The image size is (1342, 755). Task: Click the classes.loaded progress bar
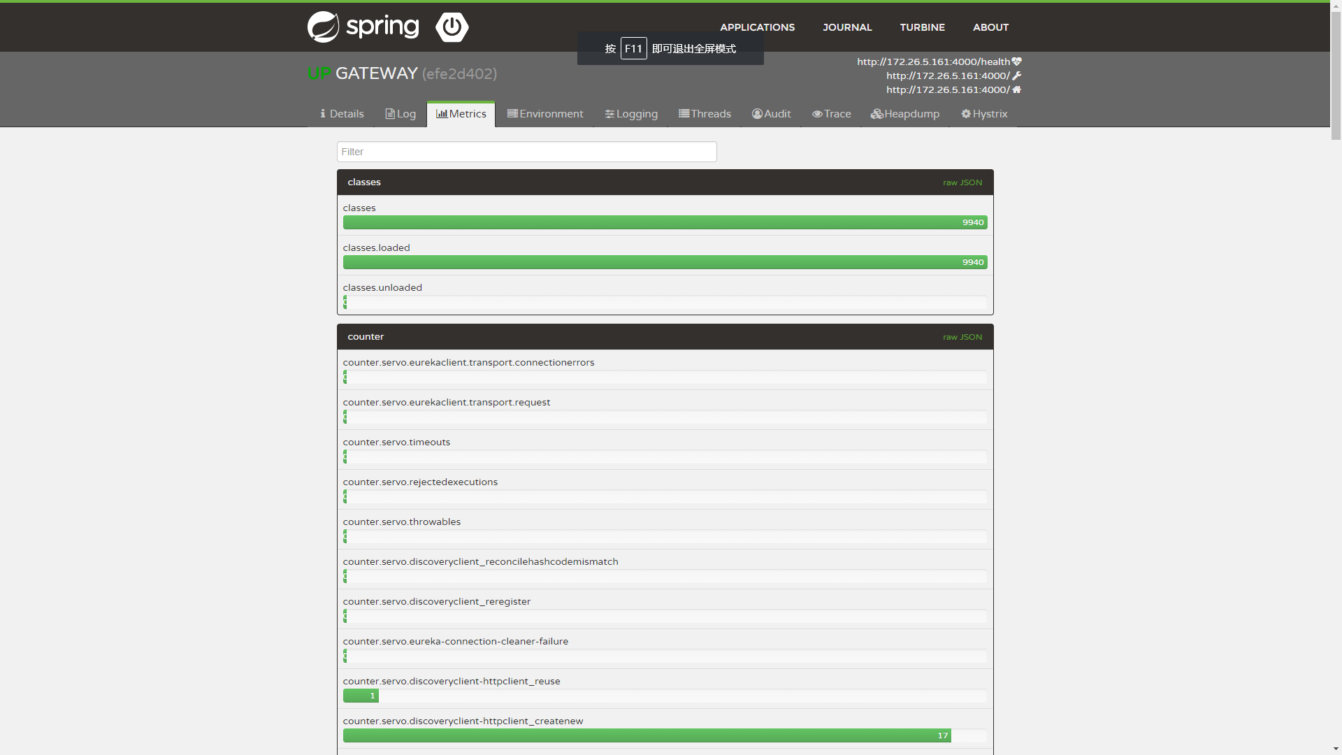(664, 262)
